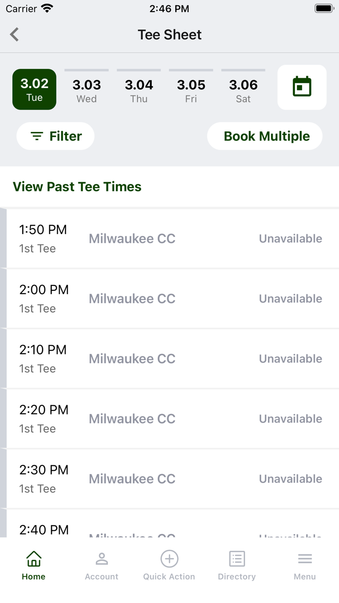Screen dimensions: 339x603
Task: Select Wednesday 3.03 date tab
Action: coord(87,90)
